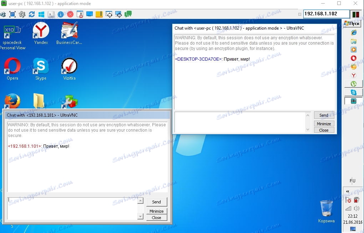The image size is (364, 233).
Task: Expand hidden tray icons chevron
Action: tap(348, 192)
